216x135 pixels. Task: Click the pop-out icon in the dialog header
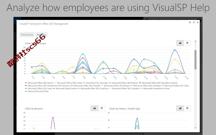(194, 23)
